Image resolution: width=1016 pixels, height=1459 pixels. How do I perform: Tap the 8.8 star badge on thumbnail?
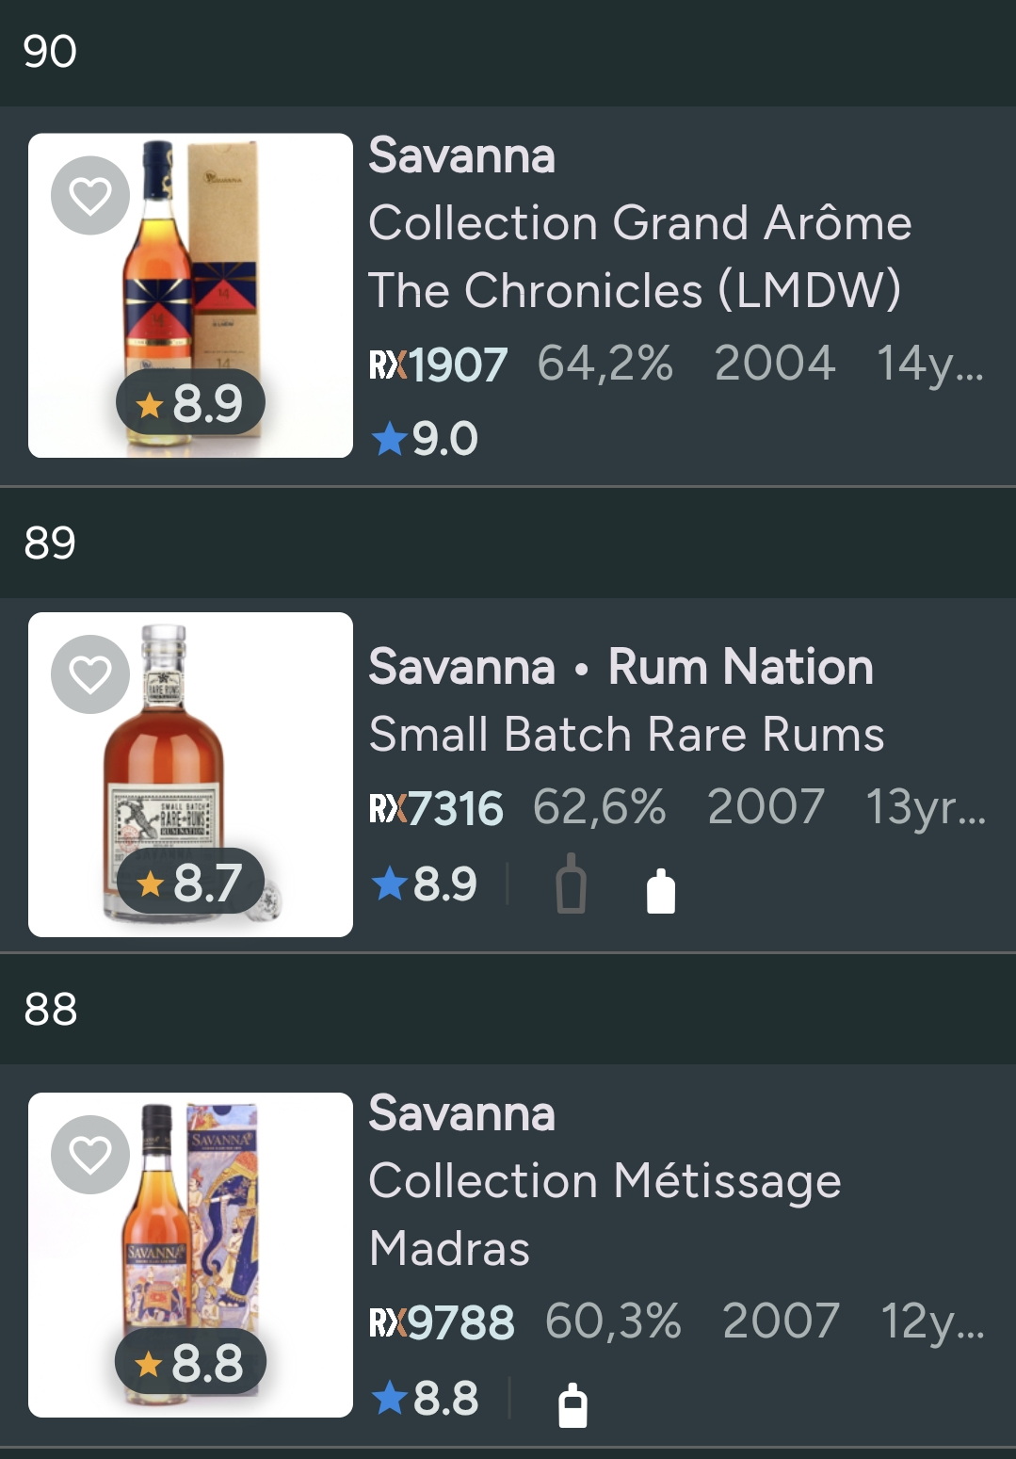point(191,1362)
